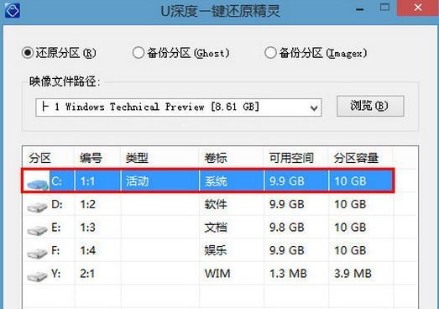439x309 pixels.
Task: Select partition number 1:4
Action: pos(87,250)
